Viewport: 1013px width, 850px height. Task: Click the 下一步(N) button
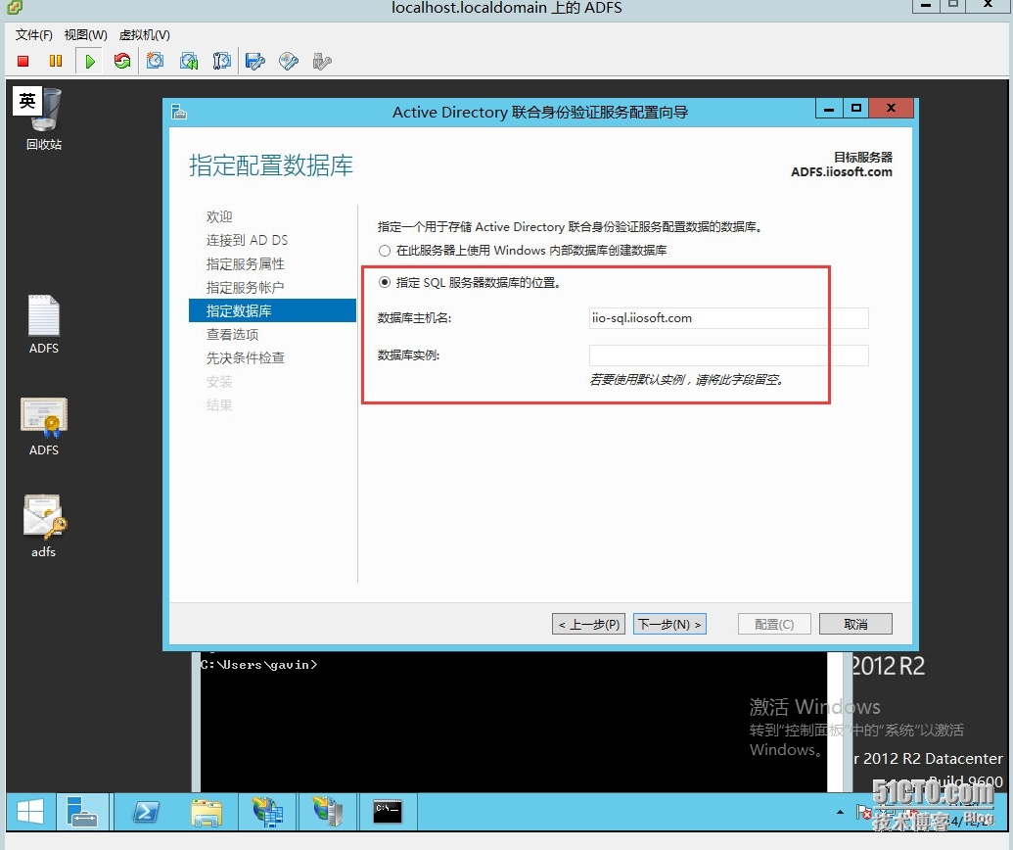pos(669,625)
